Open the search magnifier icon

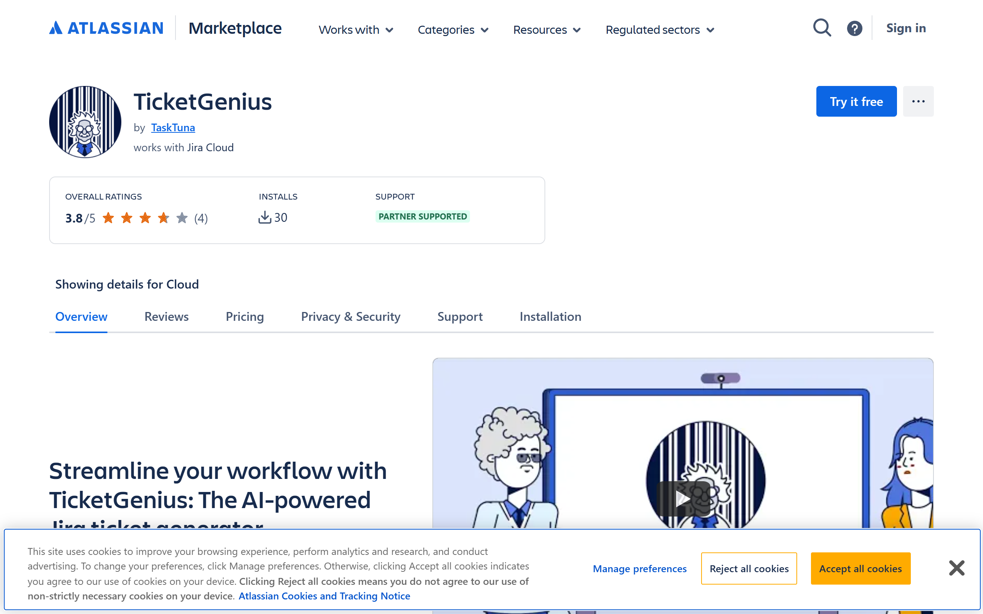pos(822,28)
